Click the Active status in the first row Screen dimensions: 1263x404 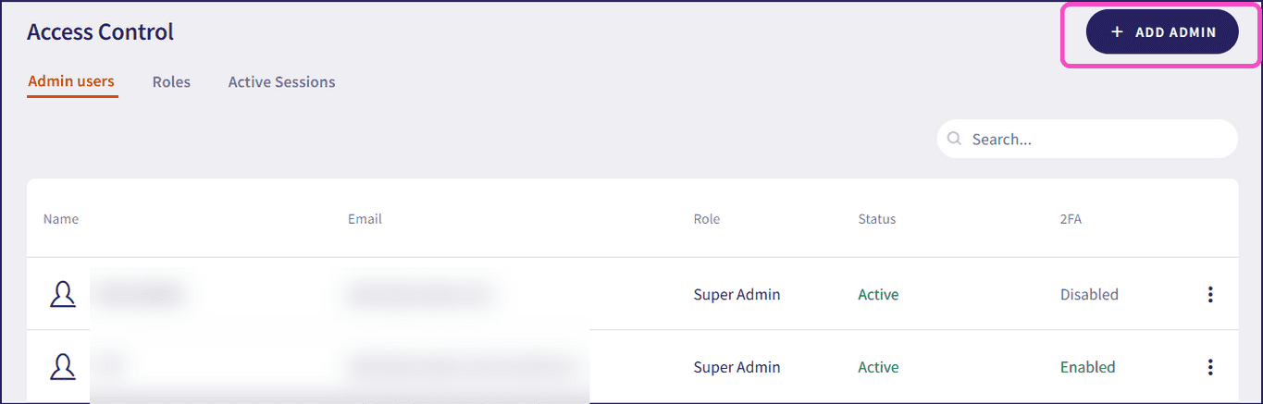point(878,295)
